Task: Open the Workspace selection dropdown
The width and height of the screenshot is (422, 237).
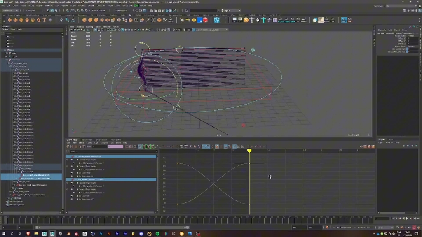Action: pyautogui.click(x=400, y=6)
